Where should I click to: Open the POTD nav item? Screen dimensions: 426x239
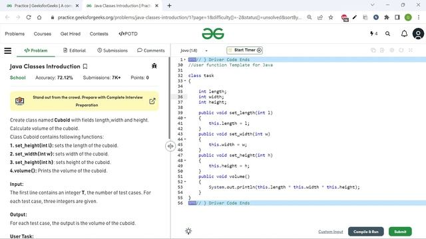[x=128, y=34]
